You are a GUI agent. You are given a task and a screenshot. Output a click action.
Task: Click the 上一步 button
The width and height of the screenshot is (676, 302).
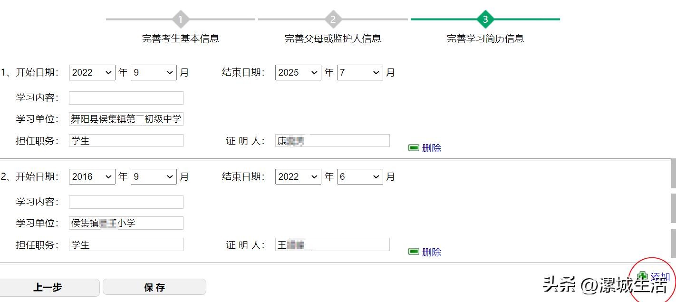(x=48, y=287)
